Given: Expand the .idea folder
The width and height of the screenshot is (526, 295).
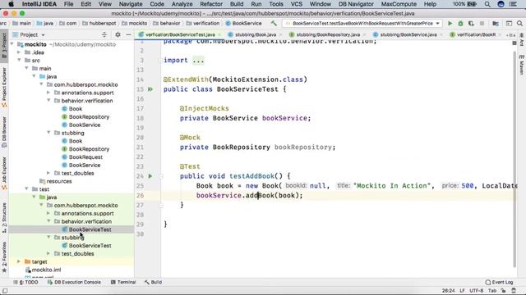Looking at the screenshot, I should 19,52.
